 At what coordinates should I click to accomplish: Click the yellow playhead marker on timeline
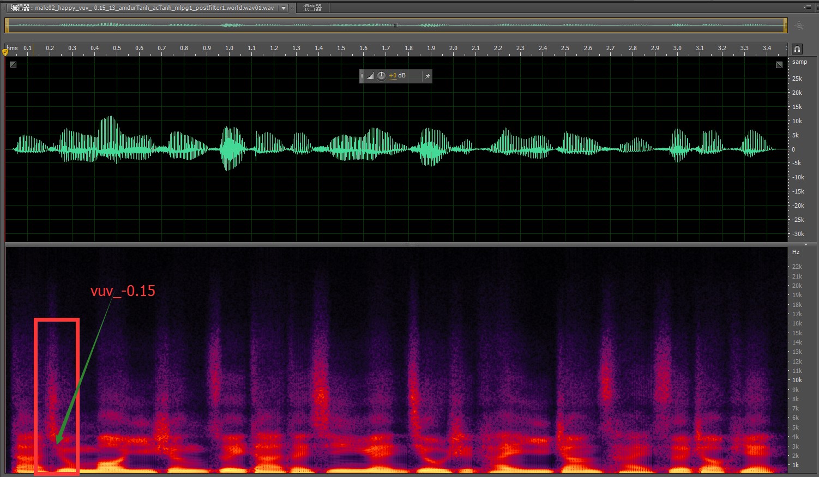[x=5, y=52]
